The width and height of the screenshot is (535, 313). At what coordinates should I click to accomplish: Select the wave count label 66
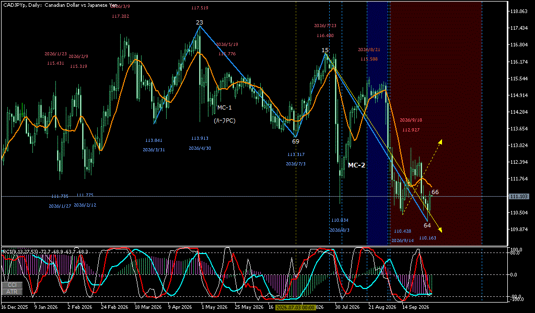pyautogui.click(x=435, y=192)
